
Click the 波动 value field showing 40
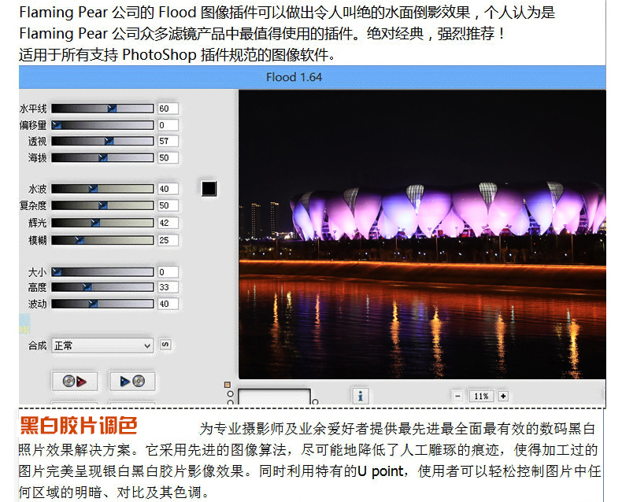[168, 304]
